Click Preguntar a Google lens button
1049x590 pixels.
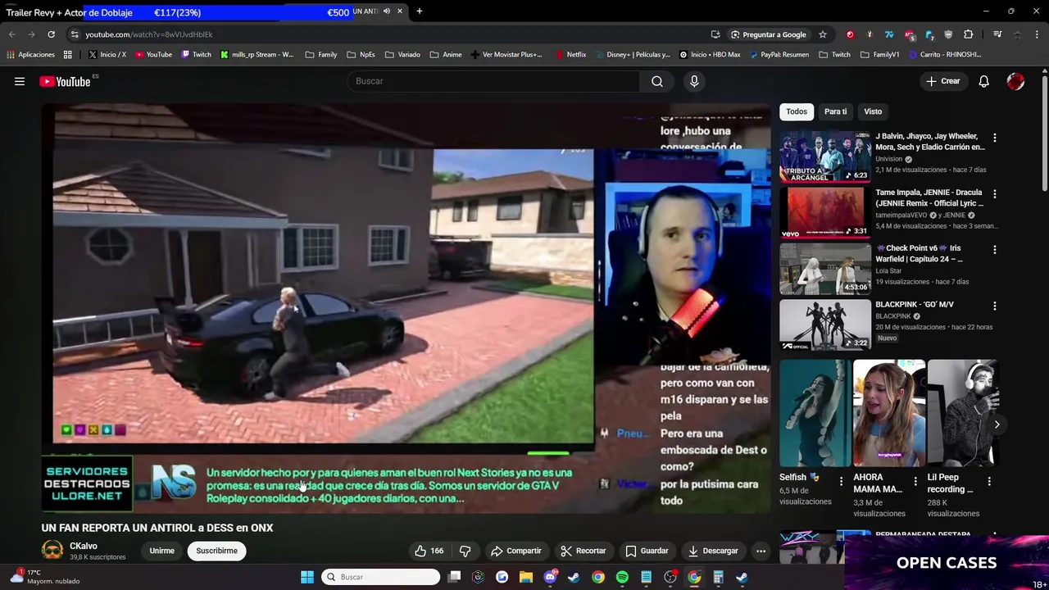[x=768, y=34]
